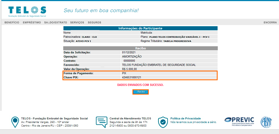
Task: Click the slogan Seu futuro em boa companhia!
Action: pos(101,10)
